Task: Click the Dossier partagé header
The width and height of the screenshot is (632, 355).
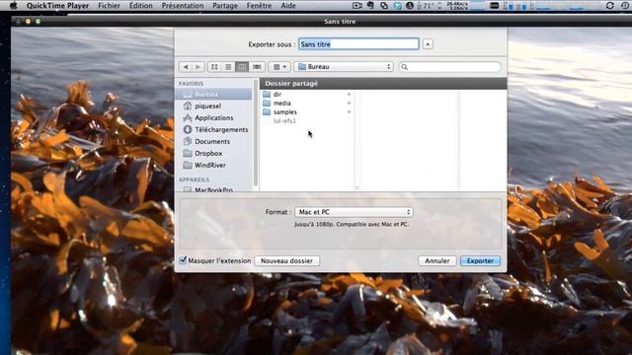Action: coord(383,83)
